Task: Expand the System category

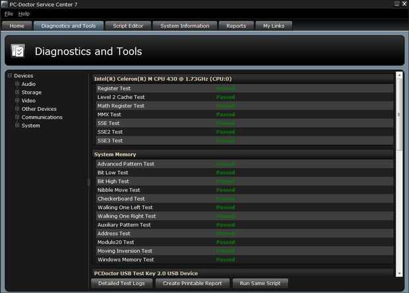Action: (17, 125)
